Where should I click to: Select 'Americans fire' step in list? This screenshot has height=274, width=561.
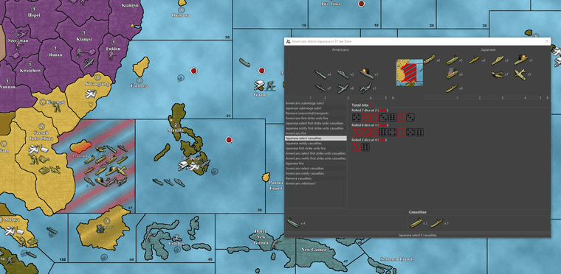316,133
